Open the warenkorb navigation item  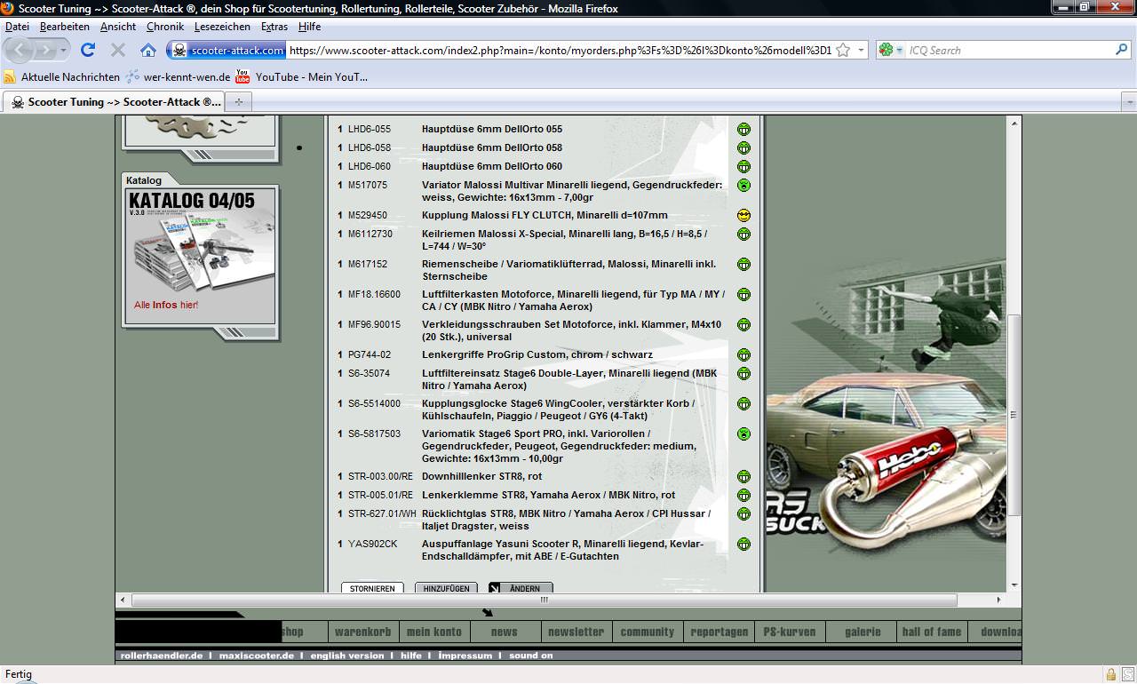click(362, 632)
